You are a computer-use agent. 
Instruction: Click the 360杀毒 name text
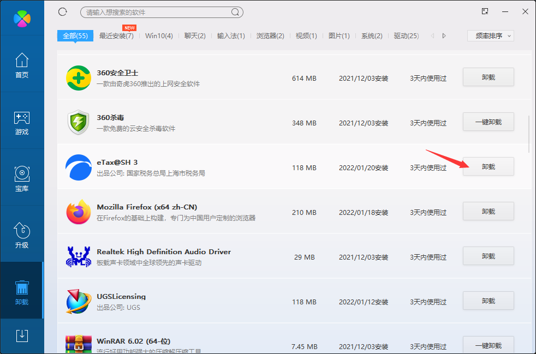(110, 117)
